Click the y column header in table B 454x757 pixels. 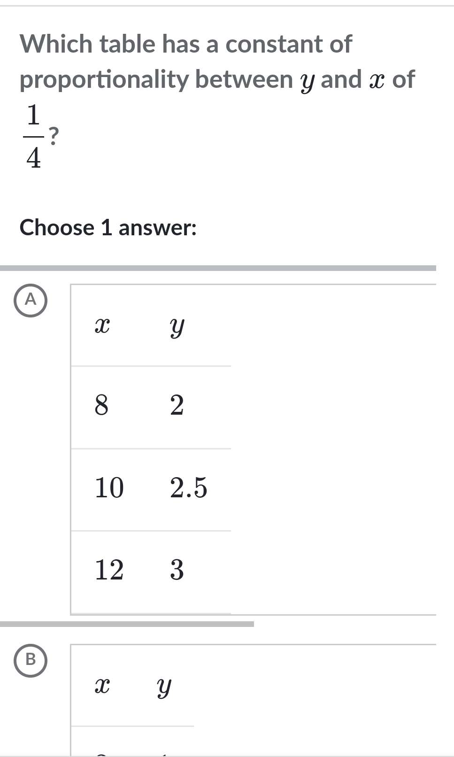click(x=164, y=686)
